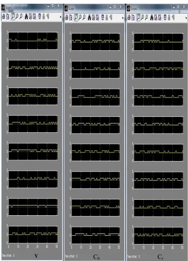Save current axes settings in Scope window
The image size is (188, 261).
point(93,17)
